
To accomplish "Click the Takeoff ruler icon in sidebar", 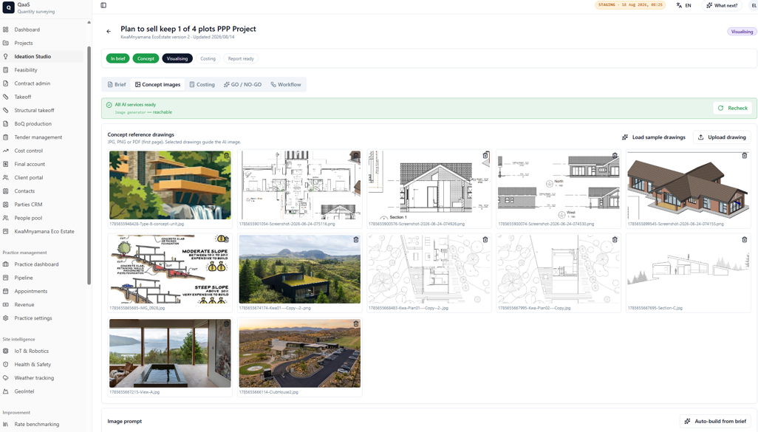I will click(6, 97).
